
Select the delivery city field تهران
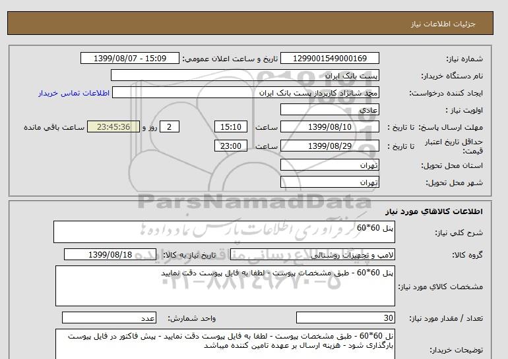(329, 182)
